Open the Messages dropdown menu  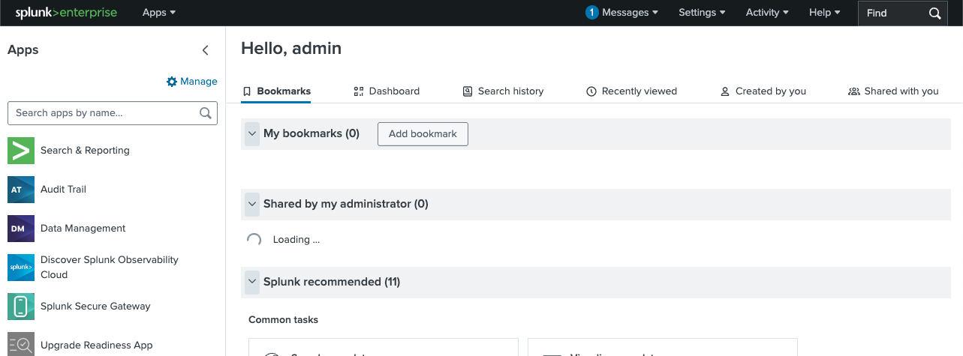(x=621, y=13)
